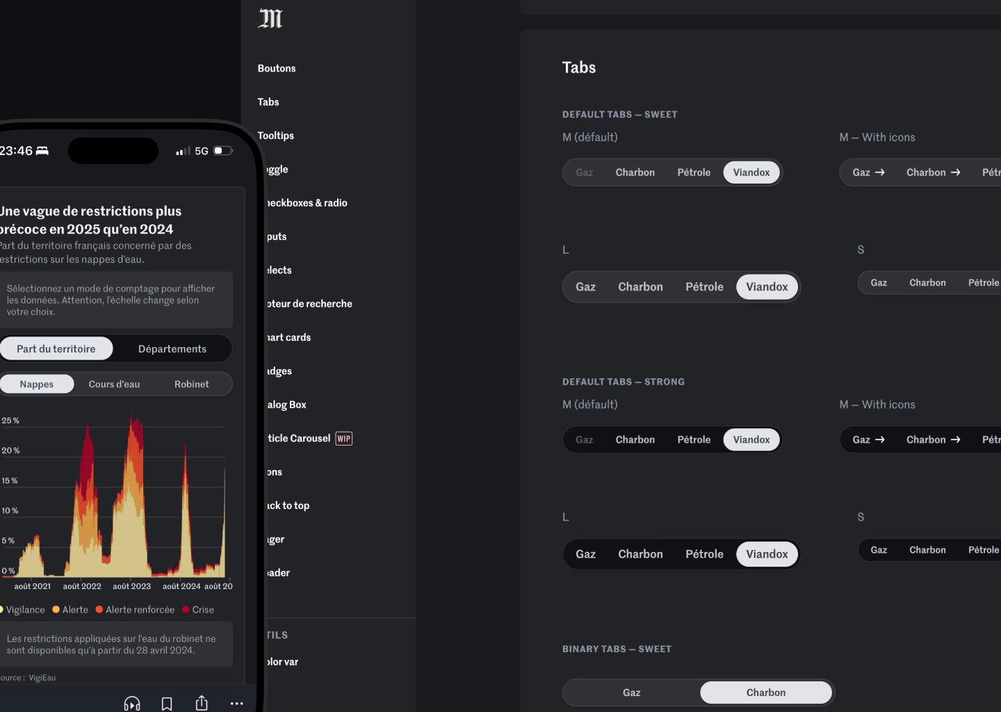Select Cours d'eau tab on phone
The image size is (1001, 712).
pyautogui.click(x=114, y=385)
